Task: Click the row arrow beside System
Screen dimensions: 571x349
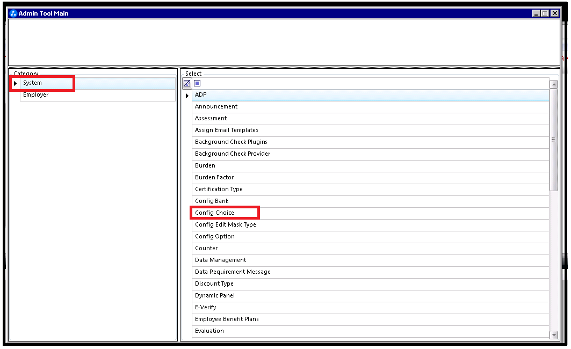Action: [15, 83]
